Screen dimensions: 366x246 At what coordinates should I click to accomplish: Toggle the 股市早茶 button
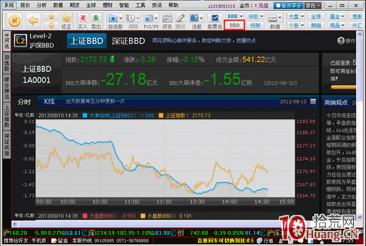(x=289, y=5)
